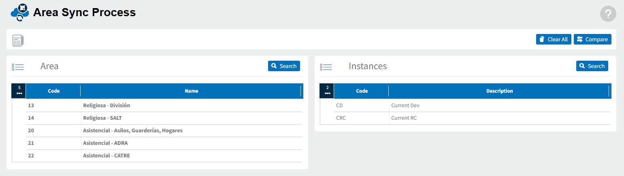Click the Area Sync Process page title
The width and height of the screenshot is (624, 176).
coord(84,13)
